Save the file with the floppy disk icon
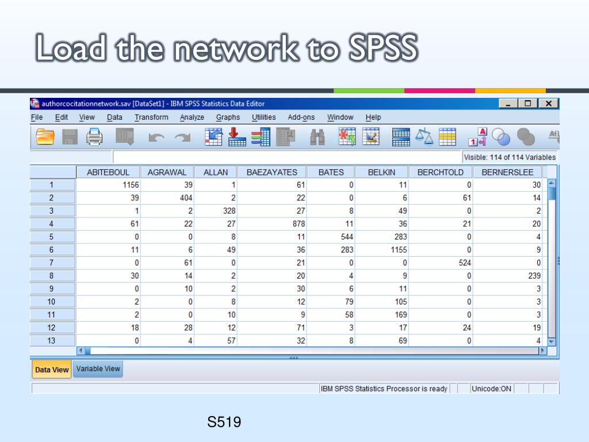This screenshot has height=442, width=589. (70, 137)
